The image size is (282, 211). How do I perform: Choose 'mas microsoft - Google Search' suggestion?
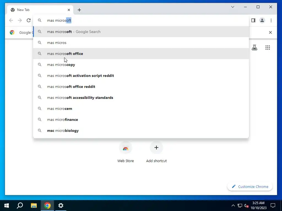[x=141, y=32]
